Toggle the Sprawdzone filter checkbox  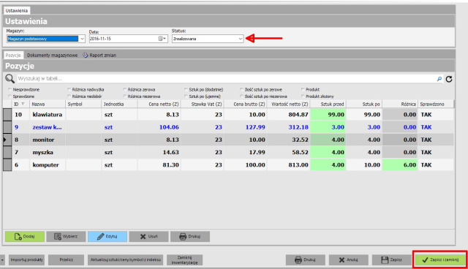tap(10, 96)
